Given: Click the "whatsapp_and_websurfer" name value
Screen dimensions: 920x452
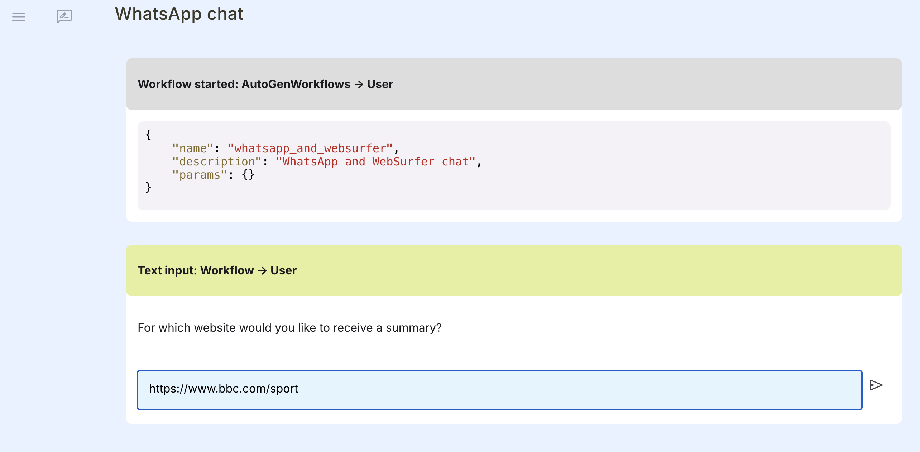Looking at the screenshot, I should pos(310,148).
